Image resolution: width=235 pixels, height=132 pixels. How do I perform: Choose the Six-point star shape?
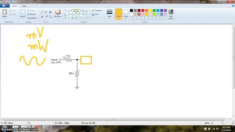tap(76, 18)
